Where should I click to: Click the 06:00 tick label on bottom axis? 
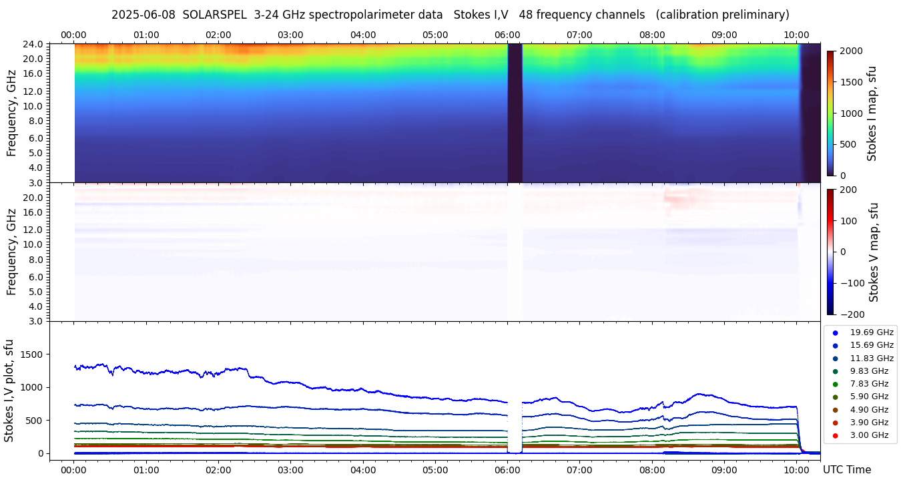[507, 469]
